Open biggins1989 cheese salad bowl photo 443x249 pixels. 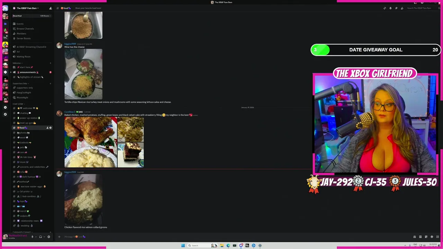(x=83, y=74)
